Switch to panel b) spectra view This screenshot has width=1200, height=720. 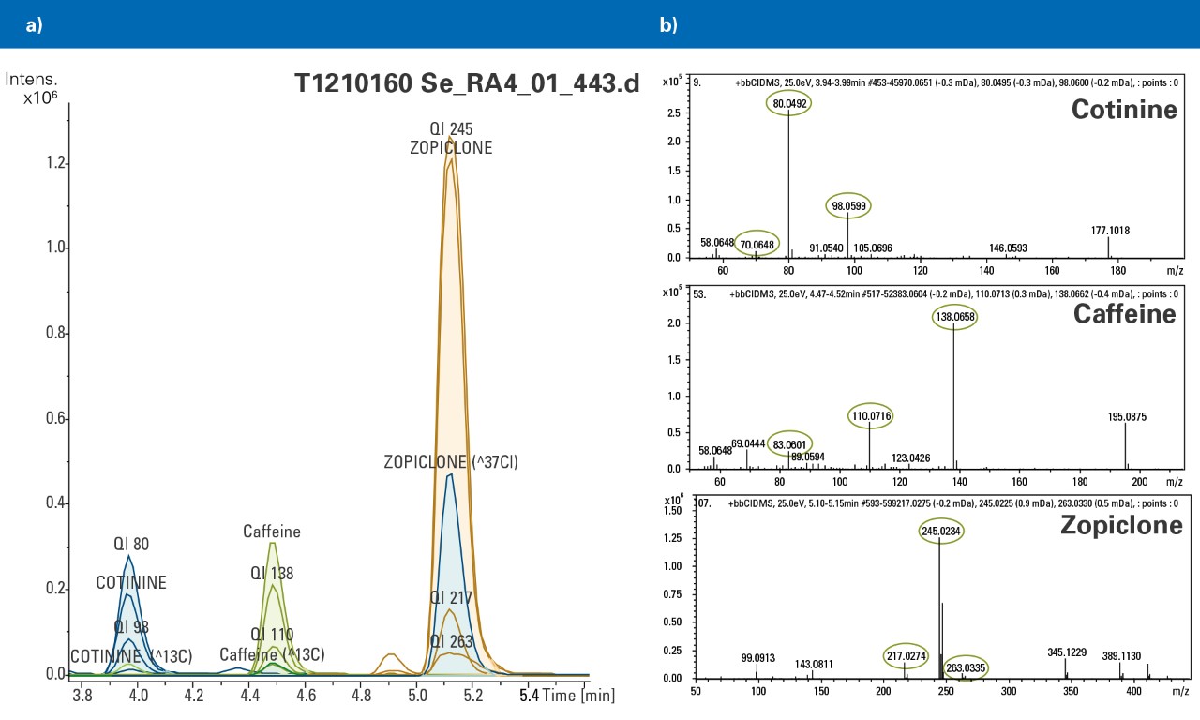coord(668,24)
